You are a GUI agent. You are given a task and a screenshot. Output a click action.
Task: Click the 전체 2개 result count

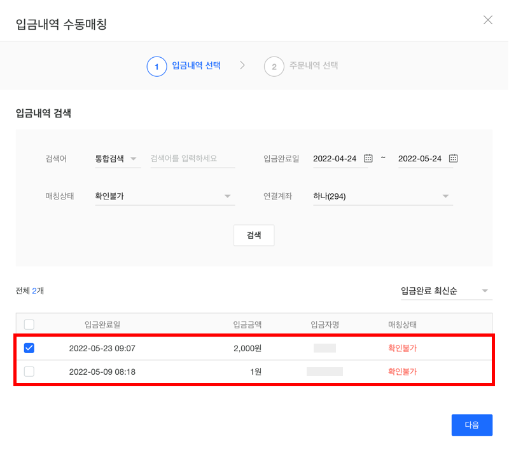click(x=29, y=291)
